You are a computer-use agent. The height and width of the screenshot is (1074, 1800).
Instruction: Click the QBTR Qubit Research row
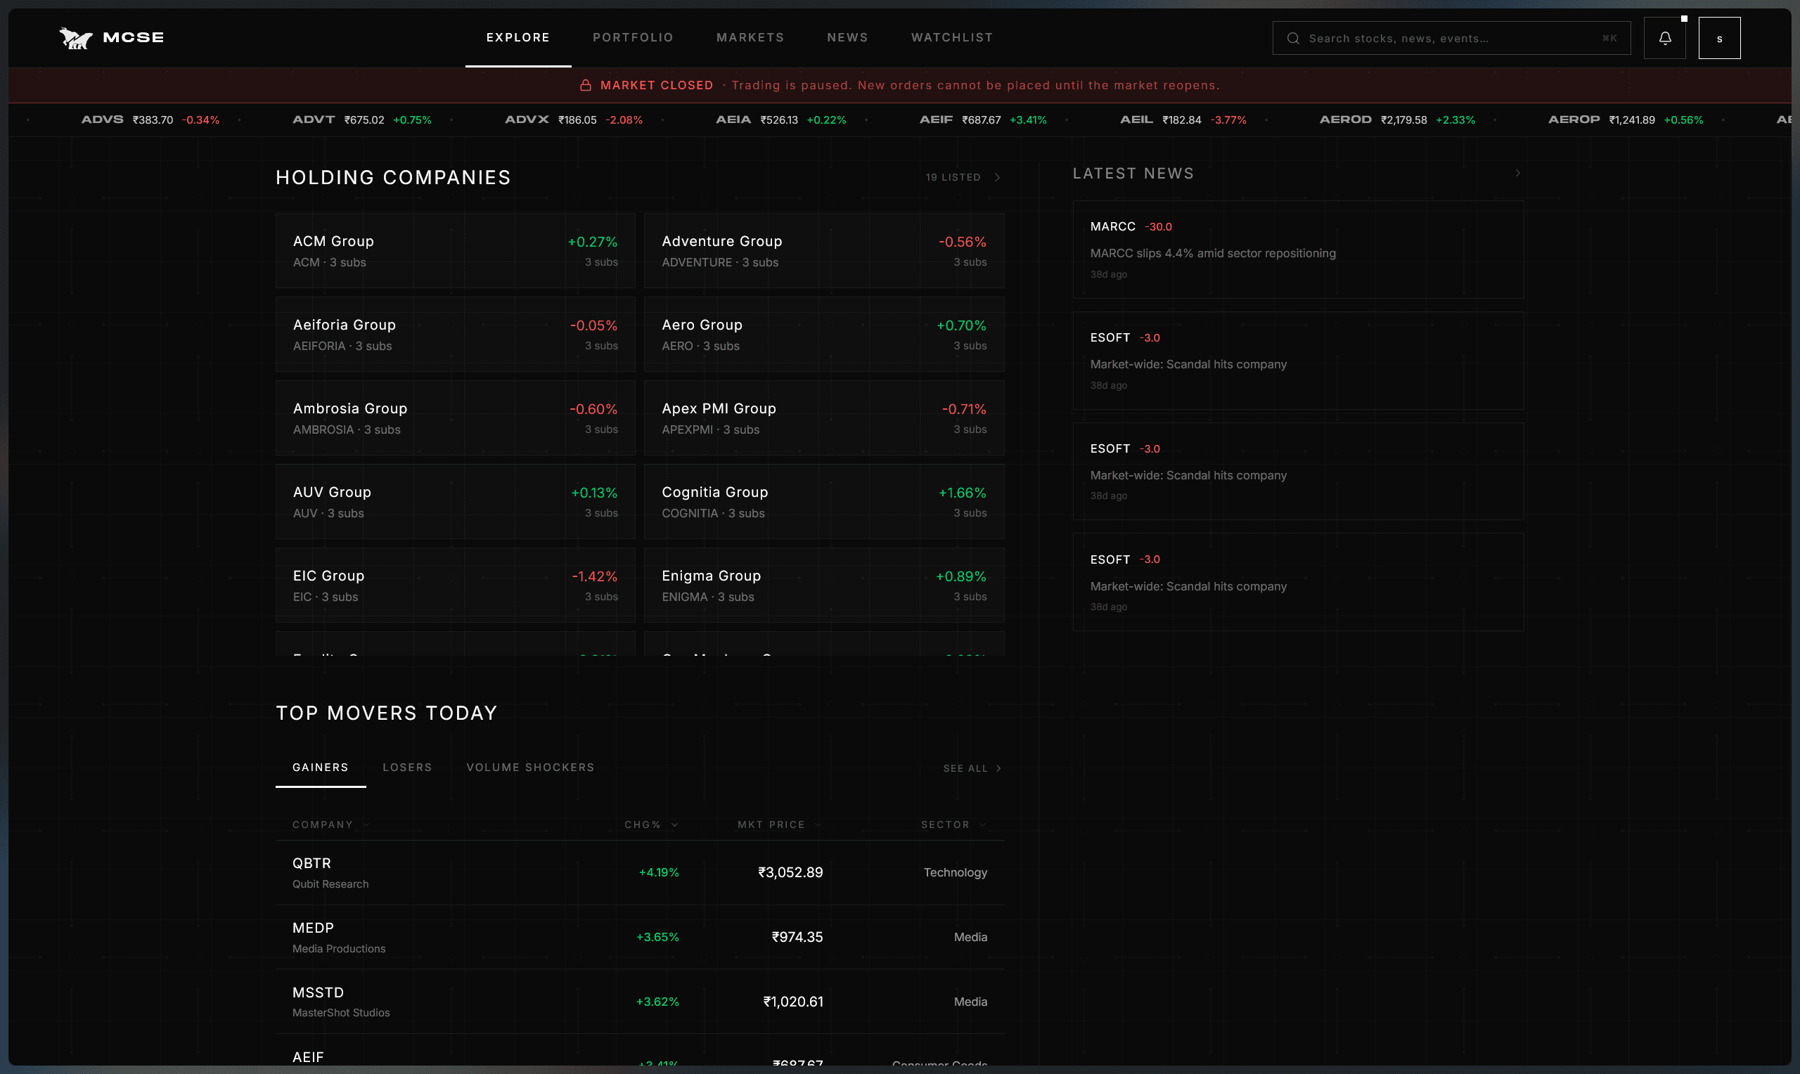click(640, 873)
